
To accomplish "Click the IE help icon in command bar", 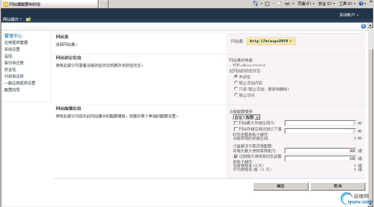I will point(361,4).
